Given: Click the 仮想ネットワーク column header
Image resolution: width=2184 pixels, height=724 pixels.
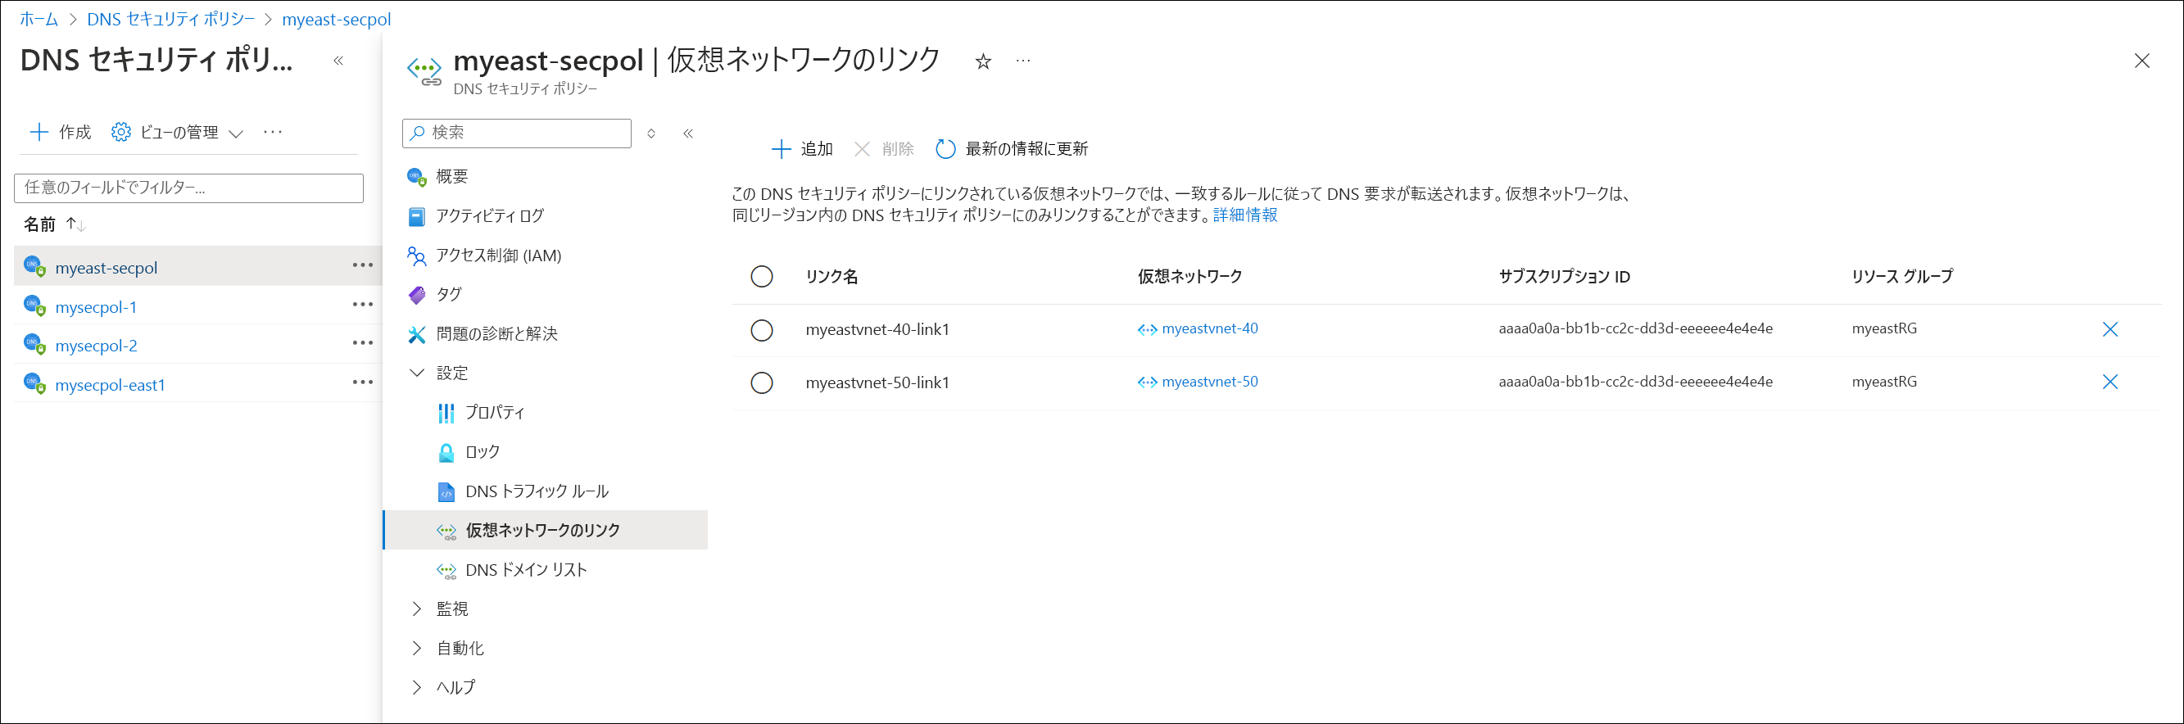Looking at the screenshot, I should click(1189, 276).
